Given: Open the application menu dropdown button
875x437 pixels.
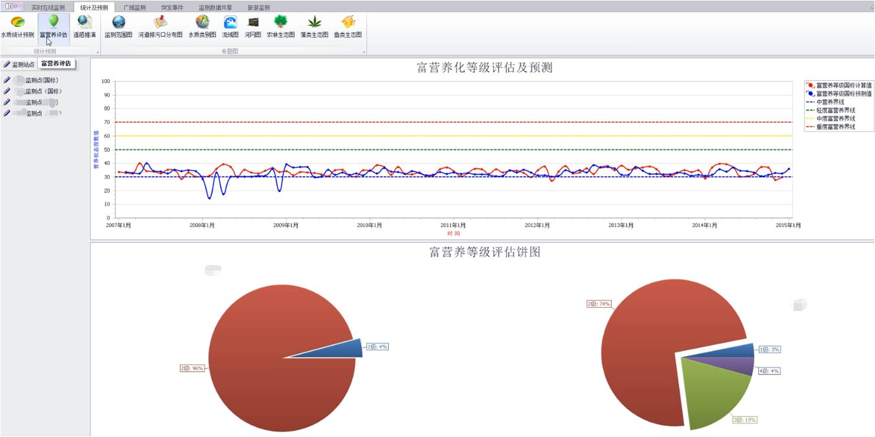Looking at the screenshot, I should [12, 6].
